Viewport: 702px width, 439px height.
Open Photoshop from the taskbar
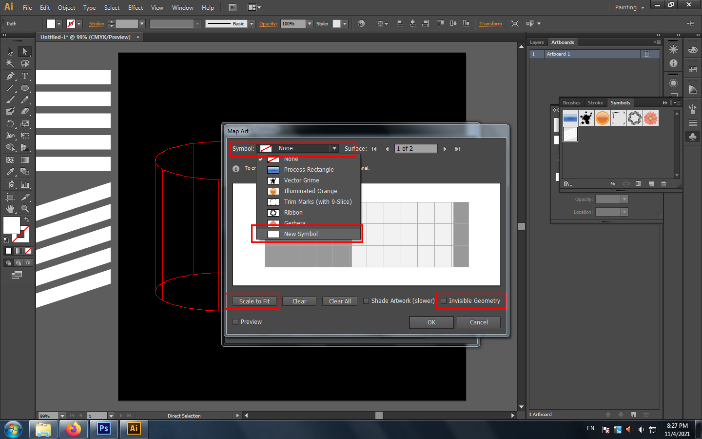[103, 429]
